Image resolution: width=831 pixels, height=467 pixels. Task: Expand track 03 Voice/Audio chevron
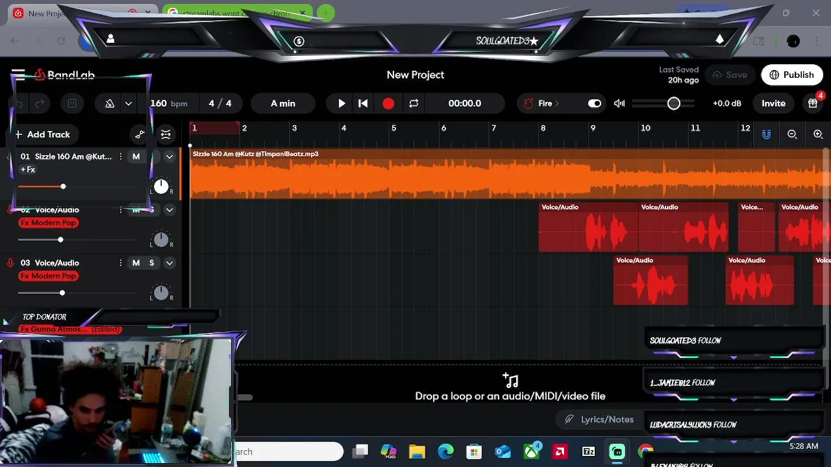tap(169, 263)
